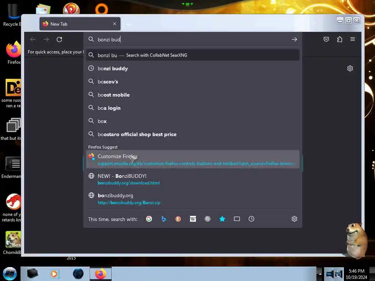Select 'bonzi buddy' history suggestion
Screen dimensions: 375x281
click(193, 68)
